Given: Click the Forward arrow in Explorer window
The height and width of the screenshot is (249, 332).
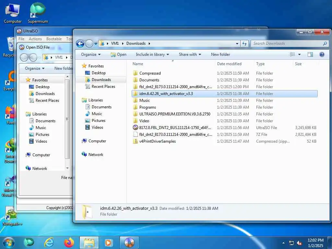Looking at the screenshot, I should 89,44.
